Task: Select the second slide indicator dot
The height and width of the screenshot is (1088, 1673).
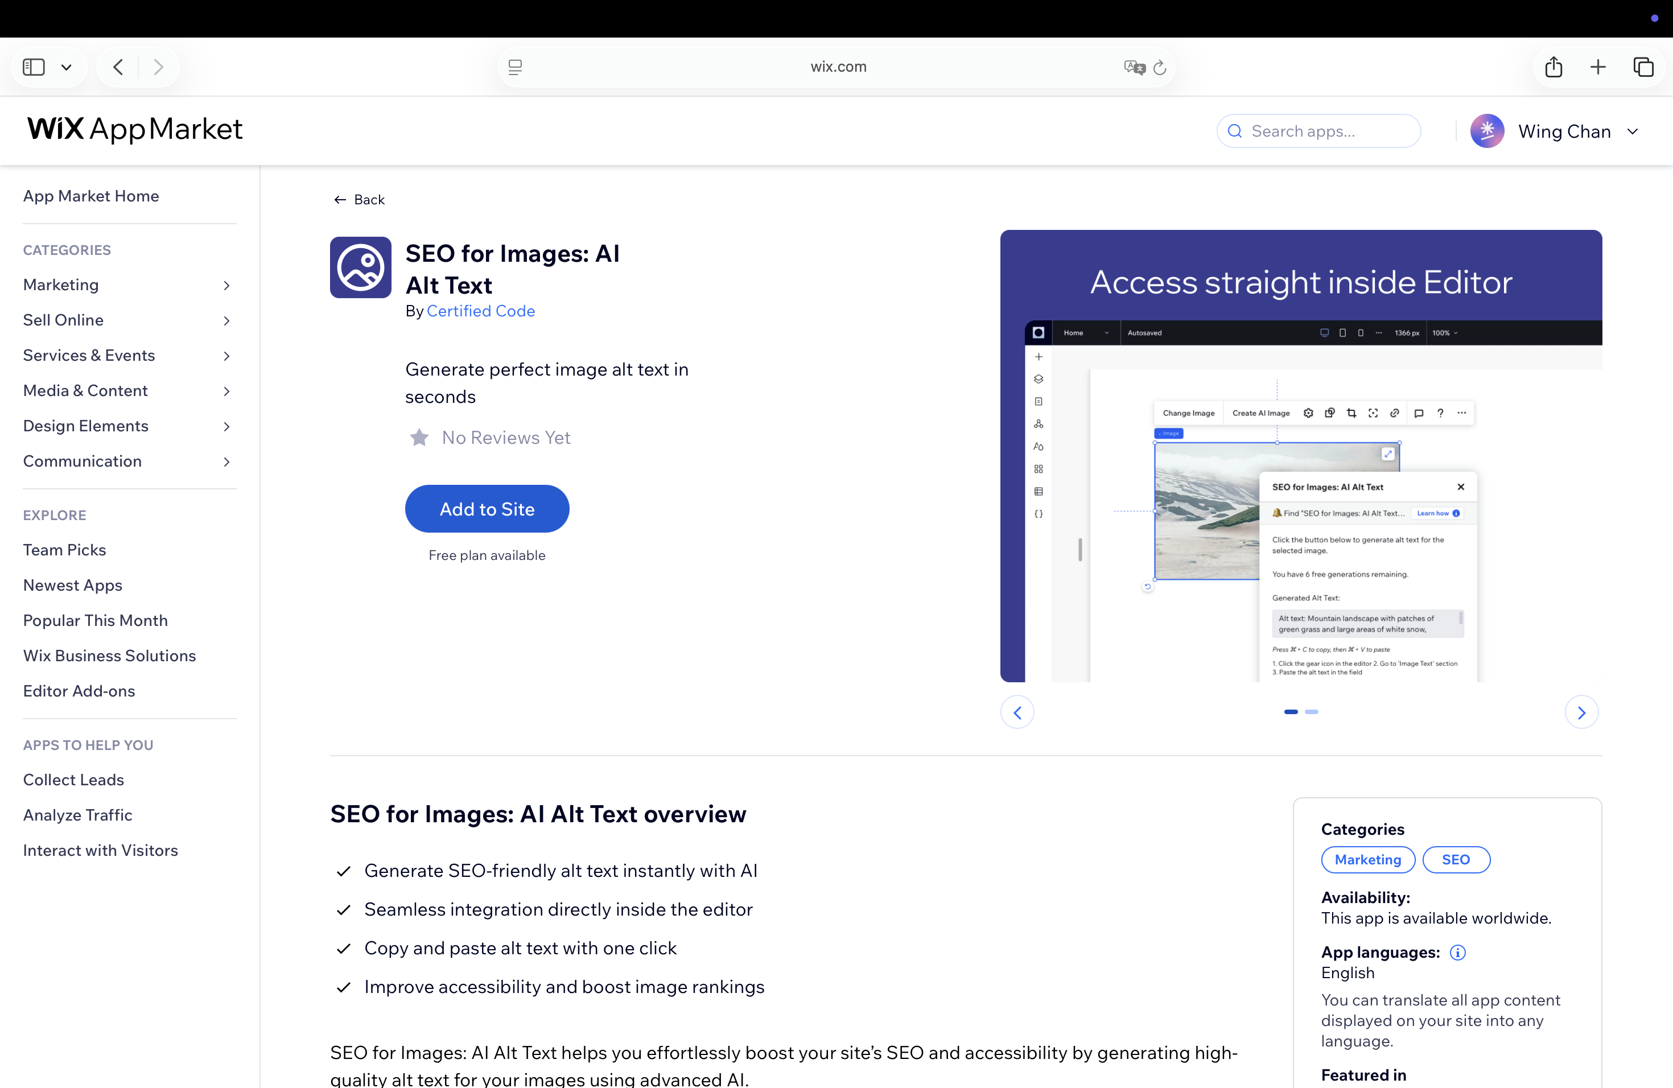Action: click(x=1312, y=712)
